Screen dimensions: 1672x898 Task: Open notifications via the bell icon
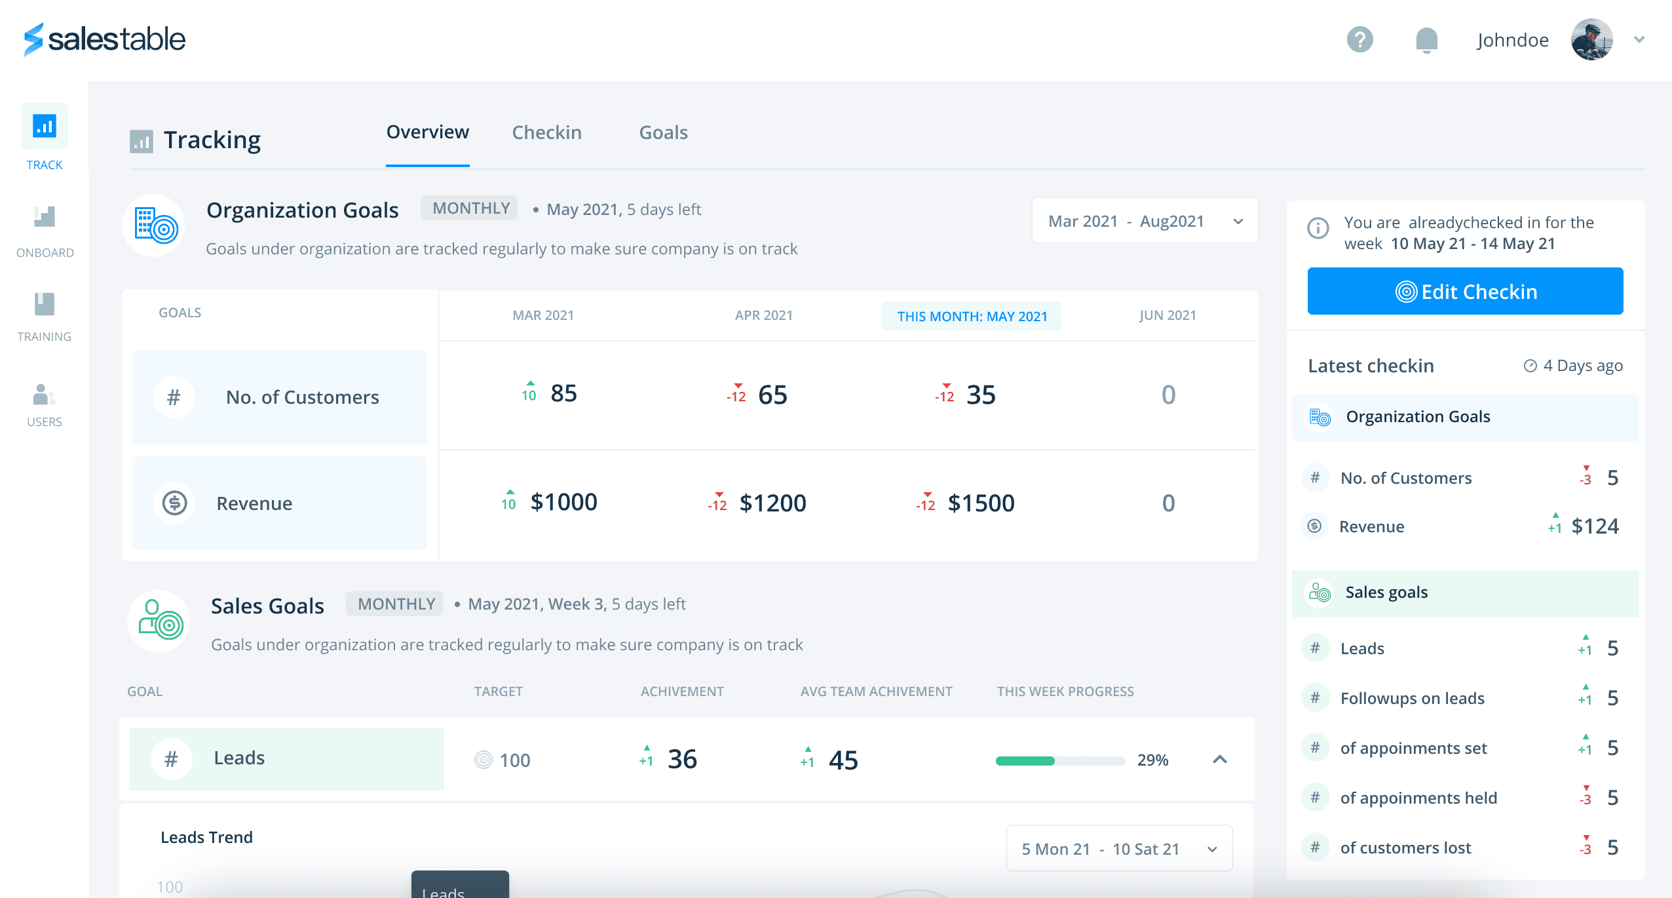click(1427, 39)
